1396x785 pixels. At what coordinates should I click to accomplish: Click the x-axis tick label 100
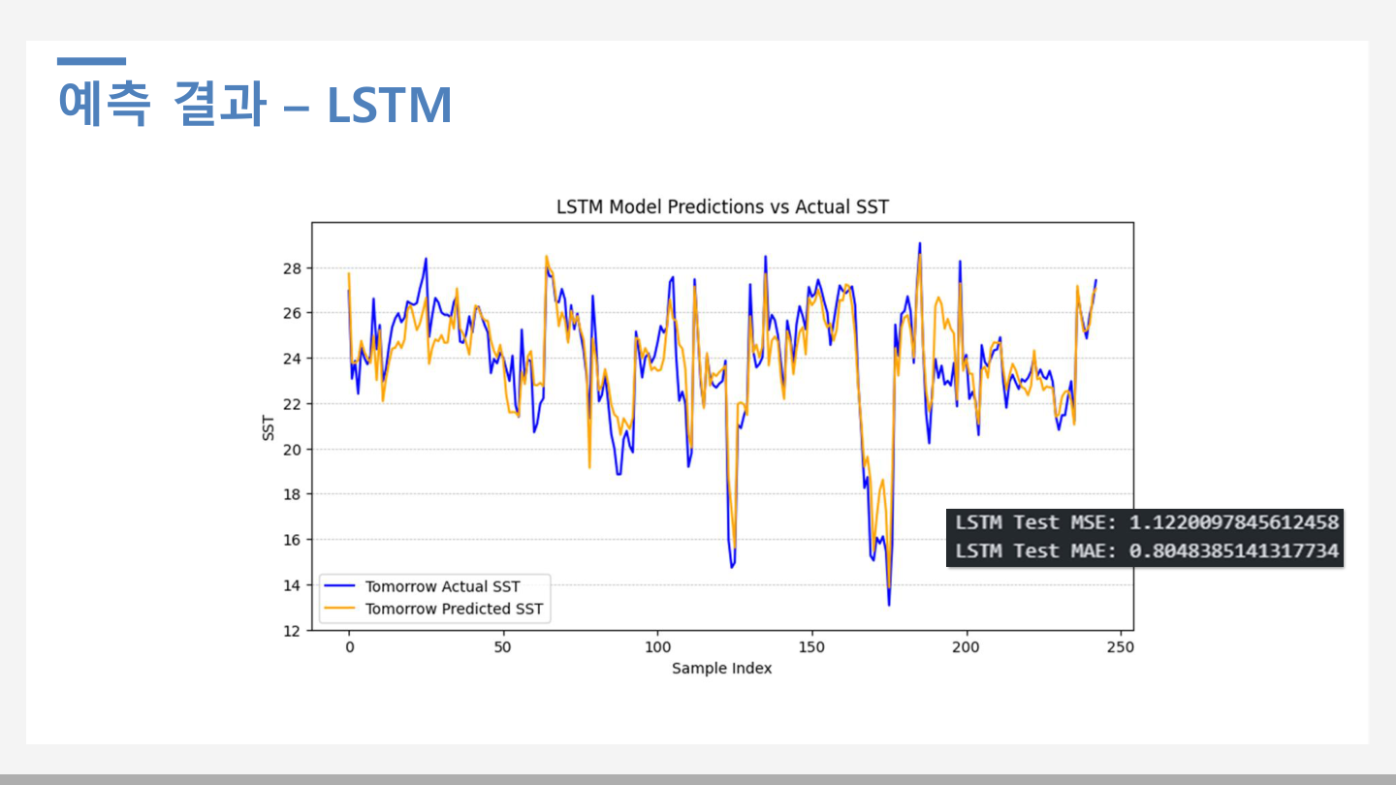pos(657,646)
